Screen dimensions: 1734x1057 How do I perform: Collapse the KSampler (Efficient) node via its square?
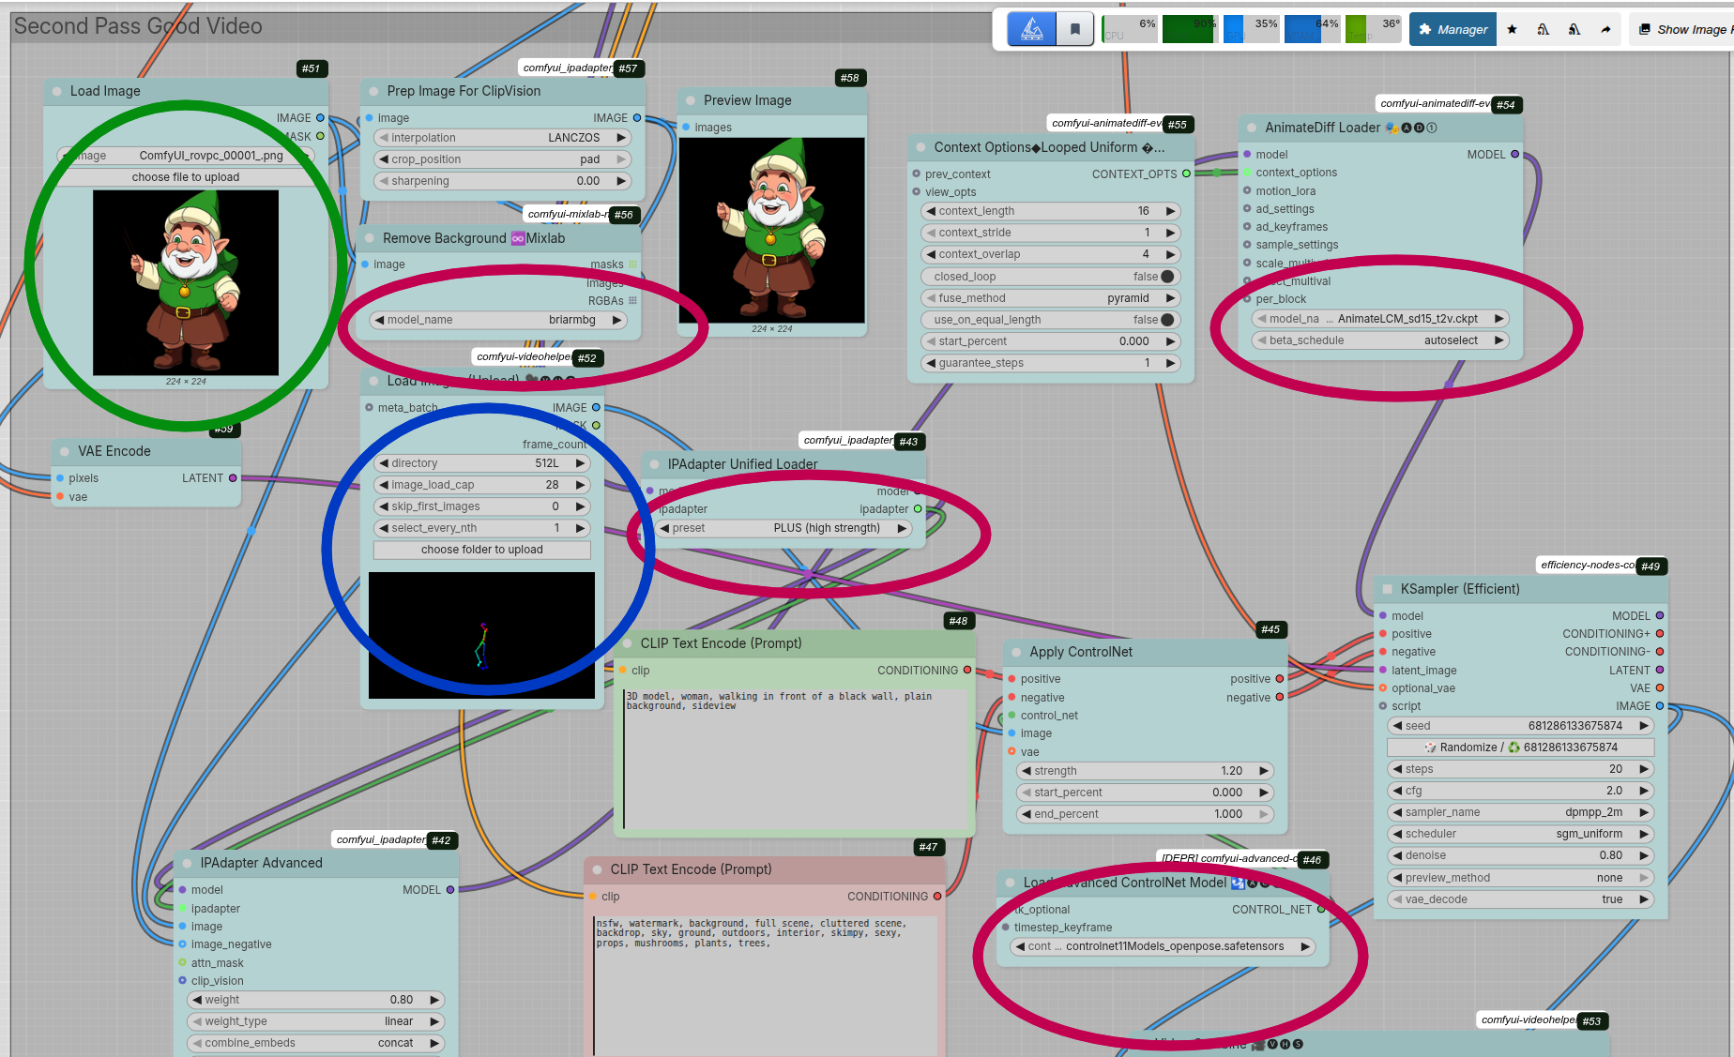(1388, 589)
